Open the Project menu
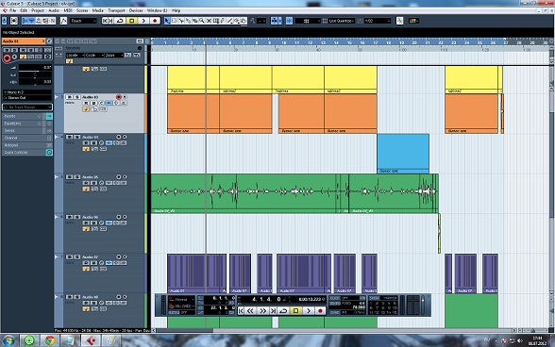This screenshot has height=347, width=555. pyautogui.click(x=37, y=10)
